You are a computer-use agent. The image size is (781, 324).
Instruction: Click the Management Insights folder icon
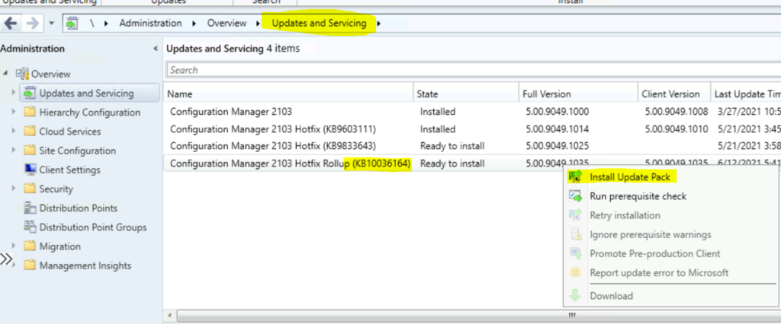pyautogui.click(x=30, y=265)
